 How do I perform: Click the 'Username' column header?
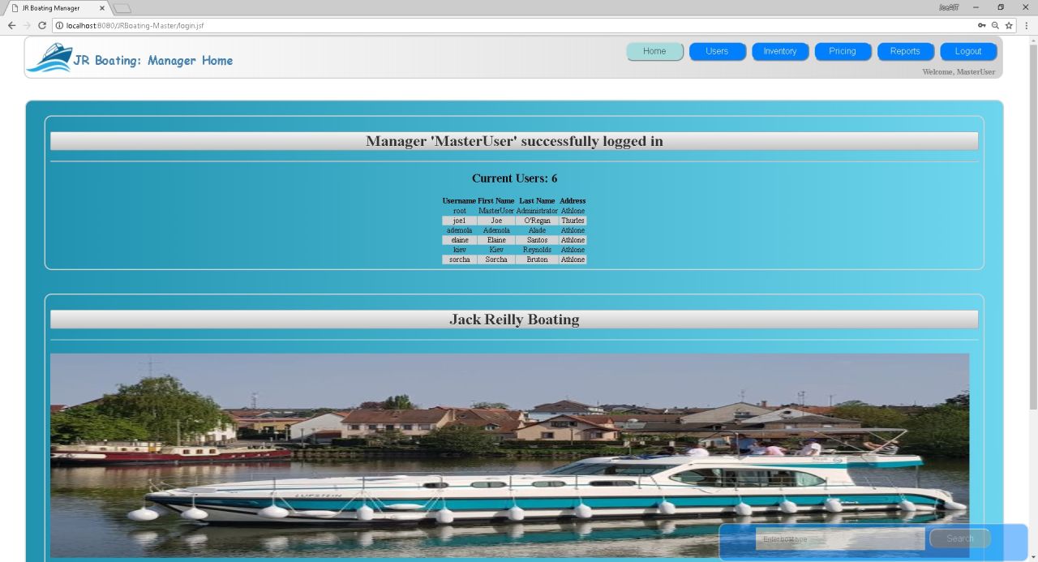point(459,200)
